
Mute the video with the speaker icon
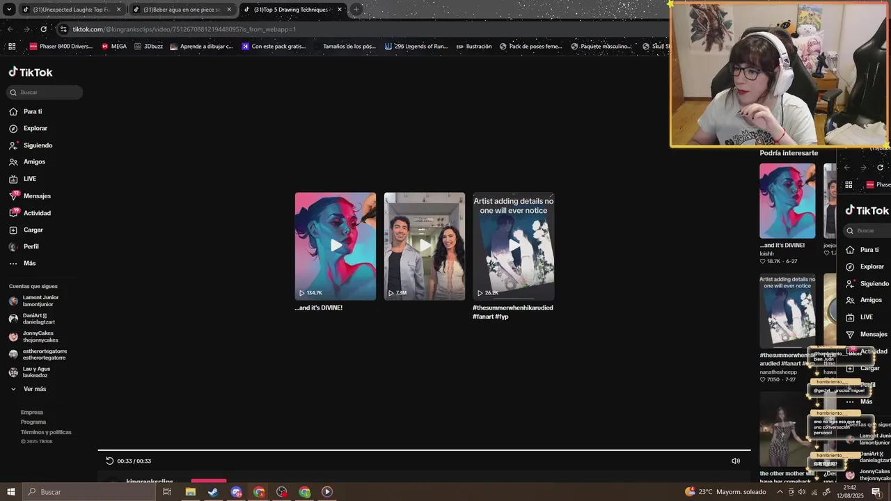coord(736,461)
